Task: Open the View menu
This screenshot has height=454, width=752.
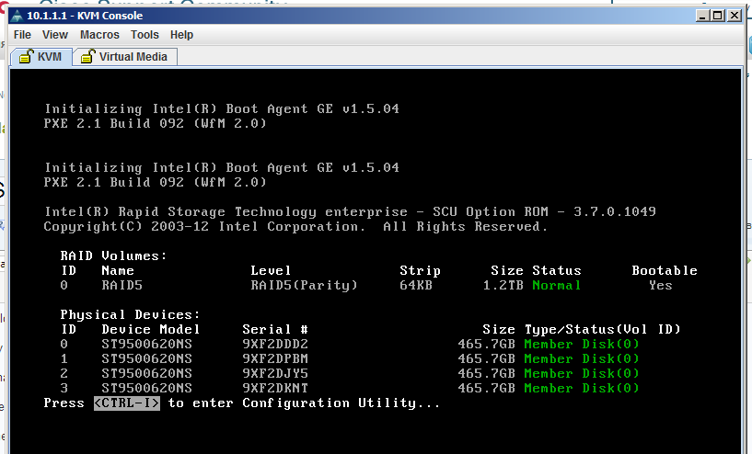Action: [54, 35]
